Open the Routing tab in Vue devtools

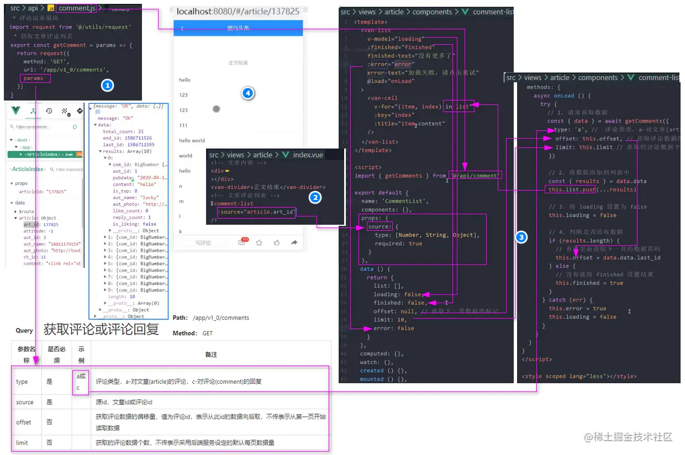tap(80, 111)
